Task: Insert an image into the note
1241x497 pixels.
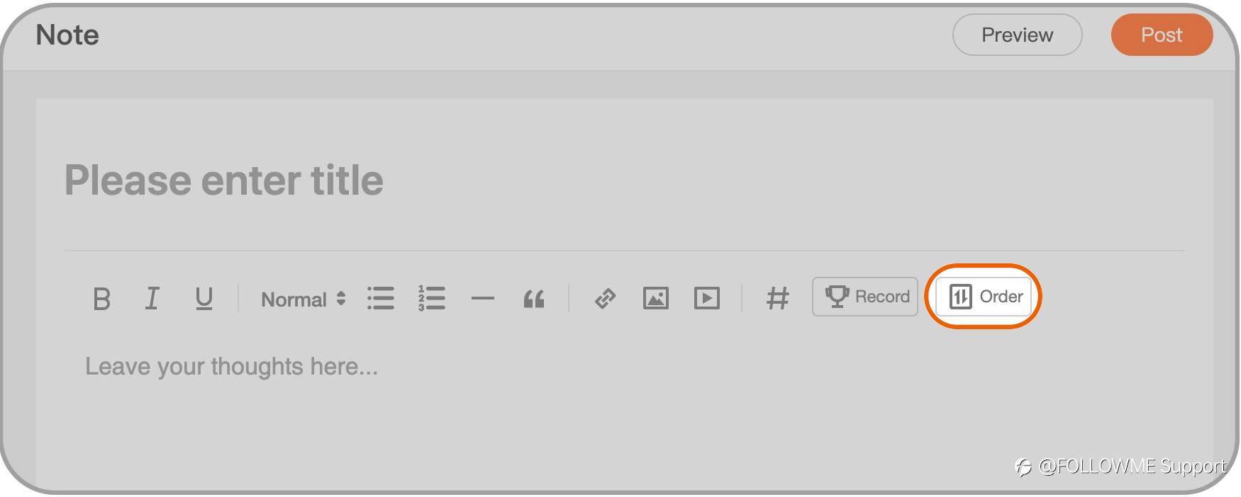Action: [x=656, y=298]
